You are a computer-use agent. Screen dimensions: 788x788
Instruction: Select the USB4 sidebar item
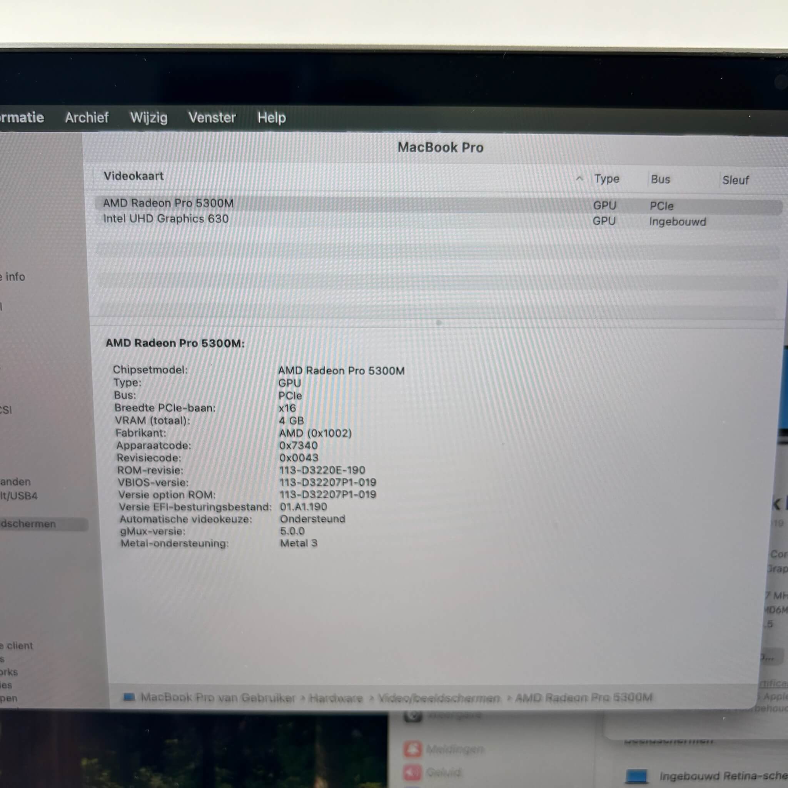pos(19,496)
